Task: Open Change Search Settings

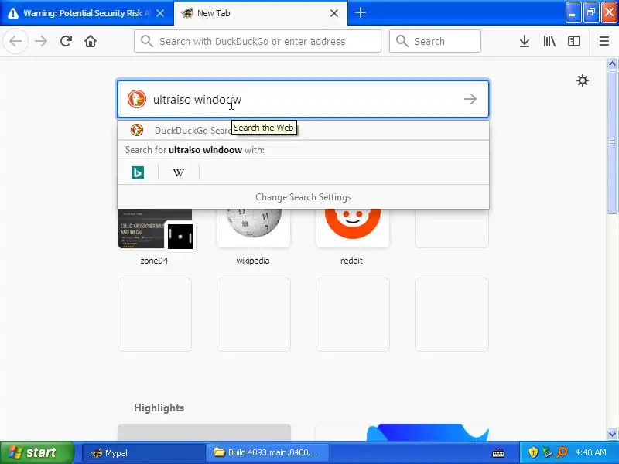Action: tap(303, 197)
